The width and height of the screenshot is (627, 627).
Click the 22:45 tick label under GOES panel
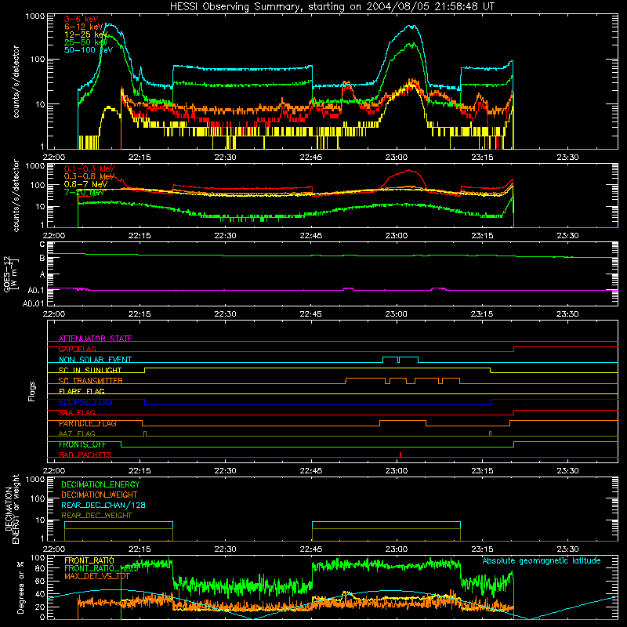[x=310, y=314]
